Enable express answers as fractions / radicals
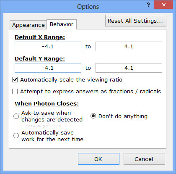The image size is (176, 174). tap(15, 92)
